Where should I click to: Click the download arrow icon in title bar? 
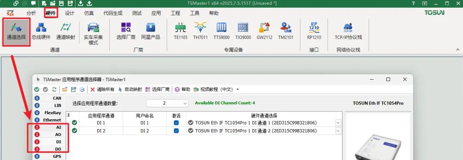pos(80,3)
